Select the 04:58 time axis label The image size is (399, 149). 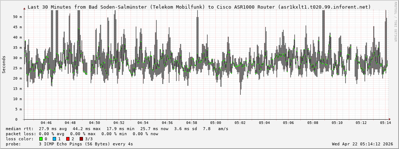pyautogui.click(x=192, y=123)
